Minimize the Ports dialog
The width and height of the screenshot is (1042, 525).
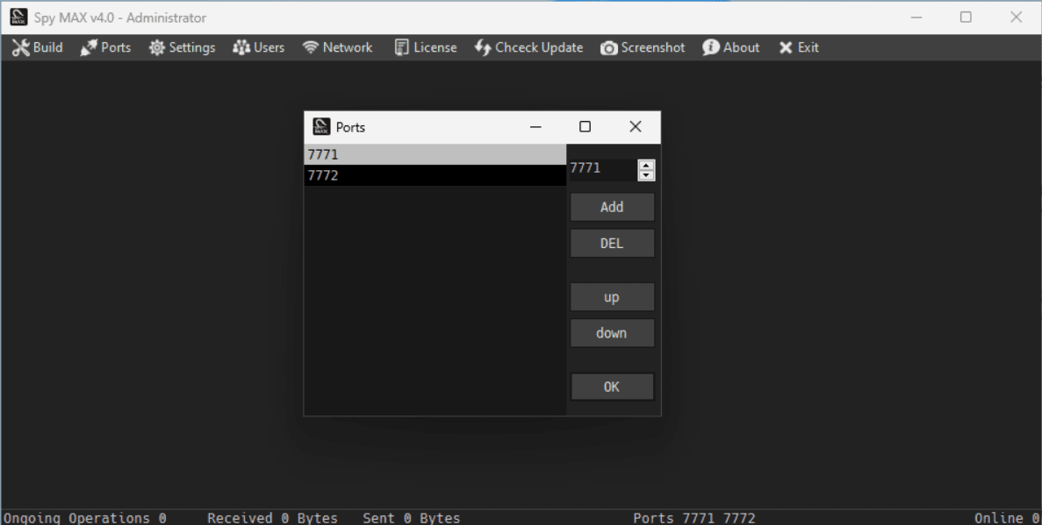point(535,127)
